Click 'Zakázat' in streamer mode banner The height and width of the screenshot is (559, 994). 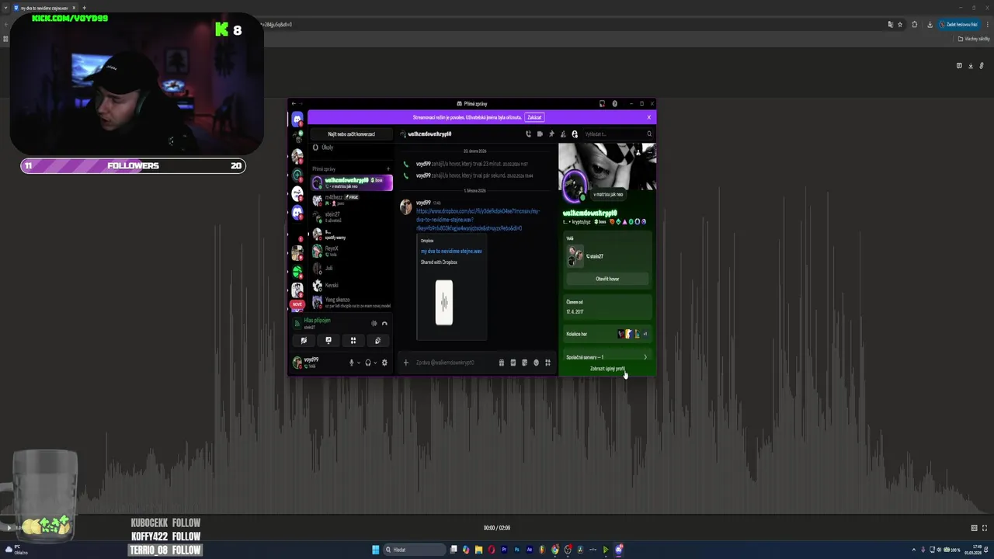click(x=534, y=117)
